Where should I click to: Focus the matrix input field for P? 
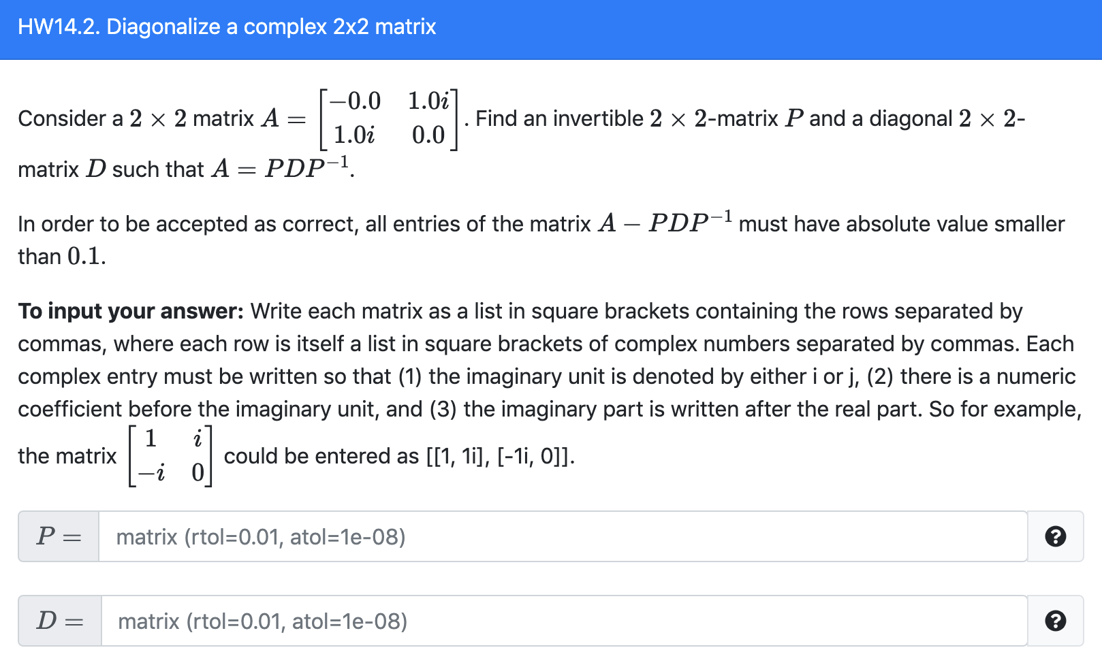(x=477, y=537)
